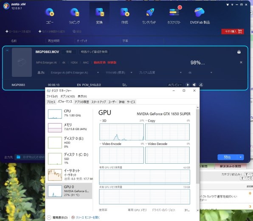The width and height of the screenshot is (253, 221).
Task: Maximize the Task Manager window
Action: [x=184, y=91]
